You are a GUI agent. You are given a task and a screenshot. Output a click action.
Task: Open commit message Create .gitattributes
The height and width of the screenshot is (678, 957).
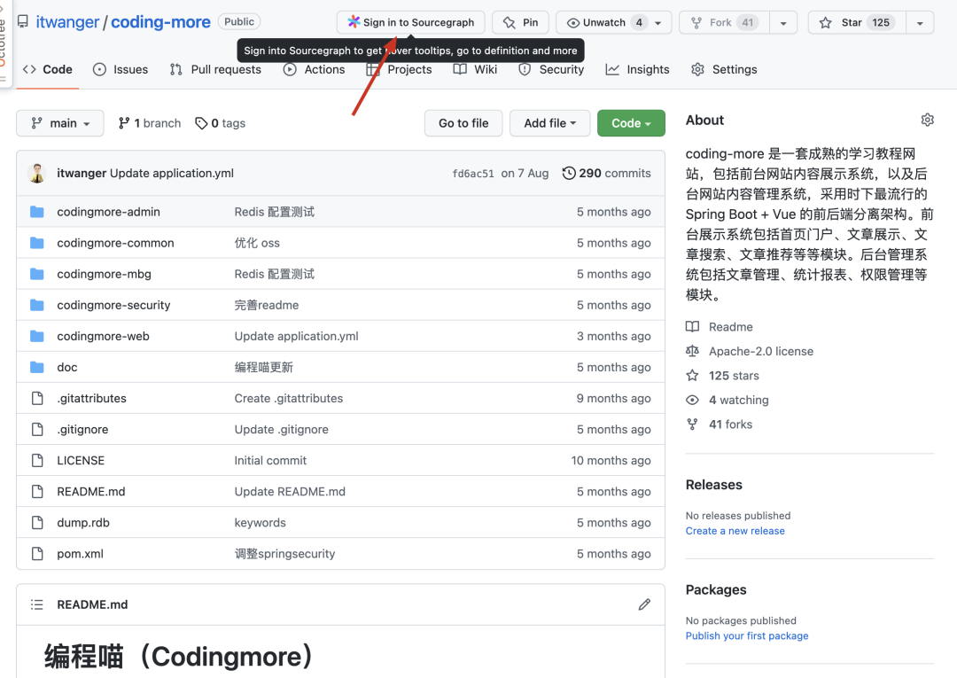[289, 399]
